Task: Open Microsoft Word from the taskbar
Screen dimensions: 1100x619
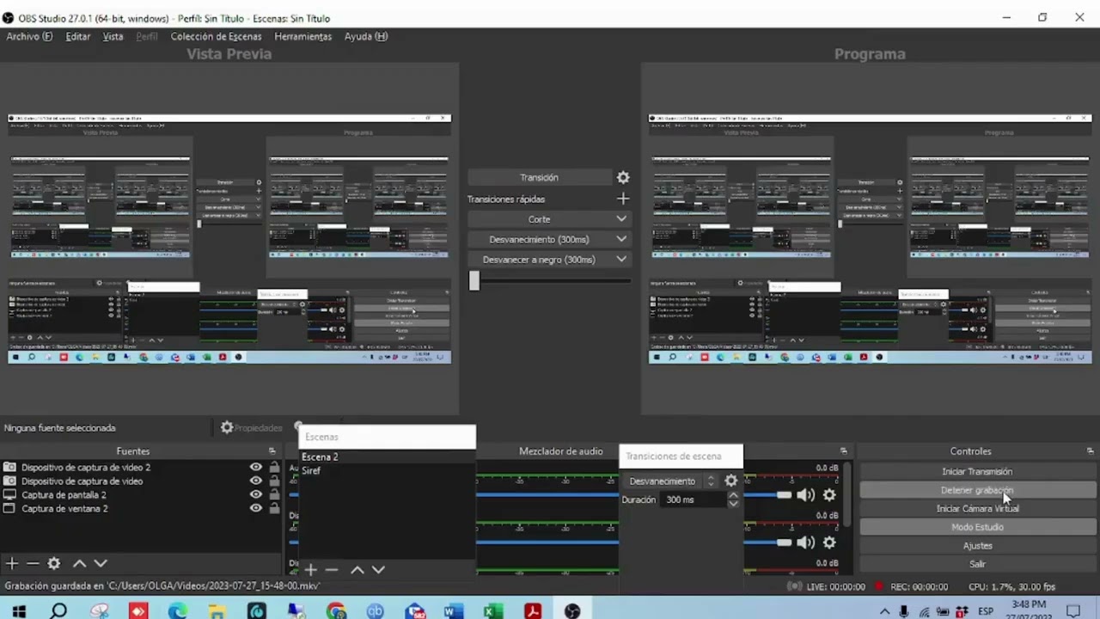Action: [453, 611]
